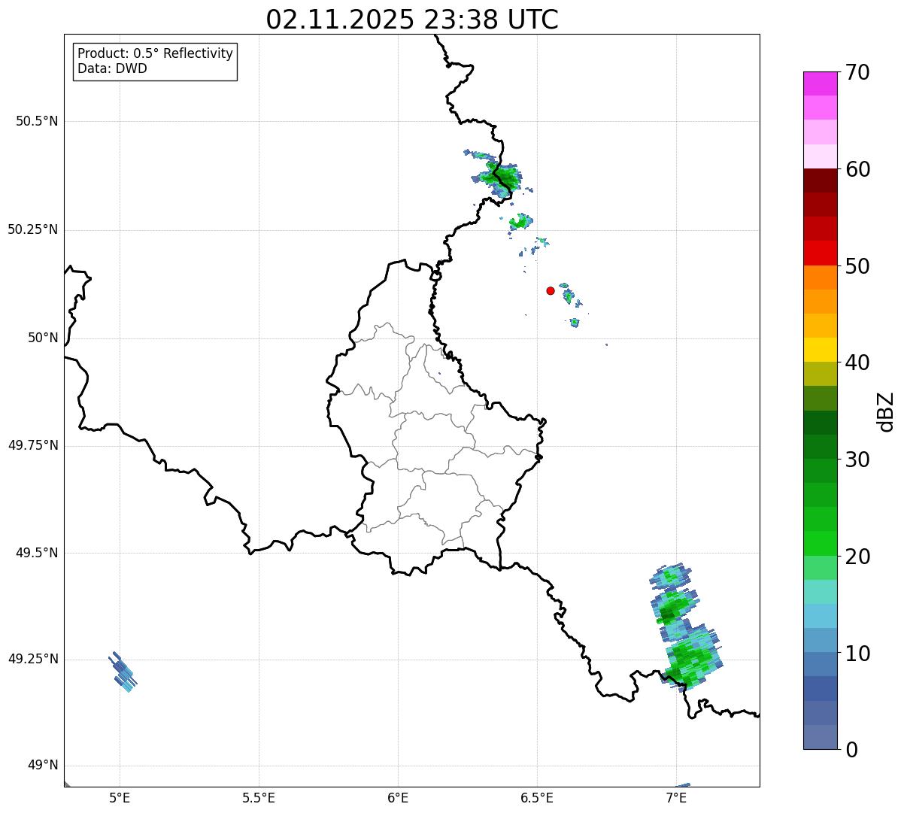Click the small blue echo near 5°E 49.2°N
Screen dimensions: 904x813
[x=123, y=672]
